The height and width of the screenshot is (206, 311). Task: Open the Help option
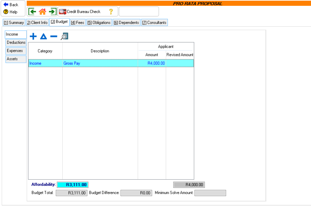pyautogui.click(x=11, y=12)
